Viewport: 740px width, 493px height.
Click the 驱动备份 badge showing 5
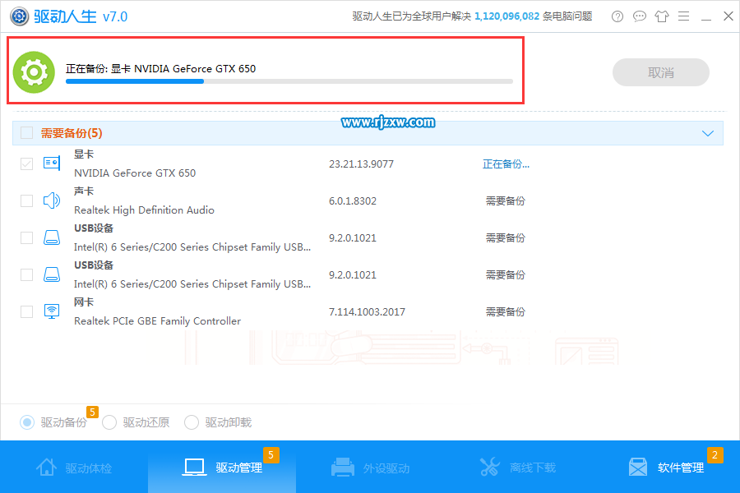[92, 412]
